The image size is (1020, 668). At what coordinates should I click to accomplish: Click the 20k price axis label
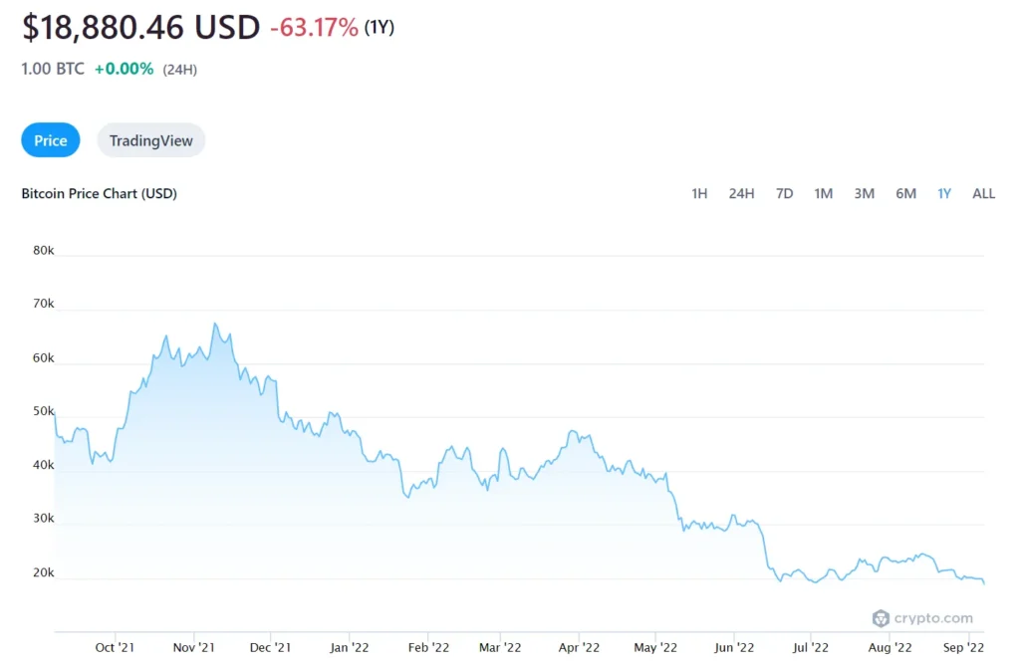pos(43,572)
